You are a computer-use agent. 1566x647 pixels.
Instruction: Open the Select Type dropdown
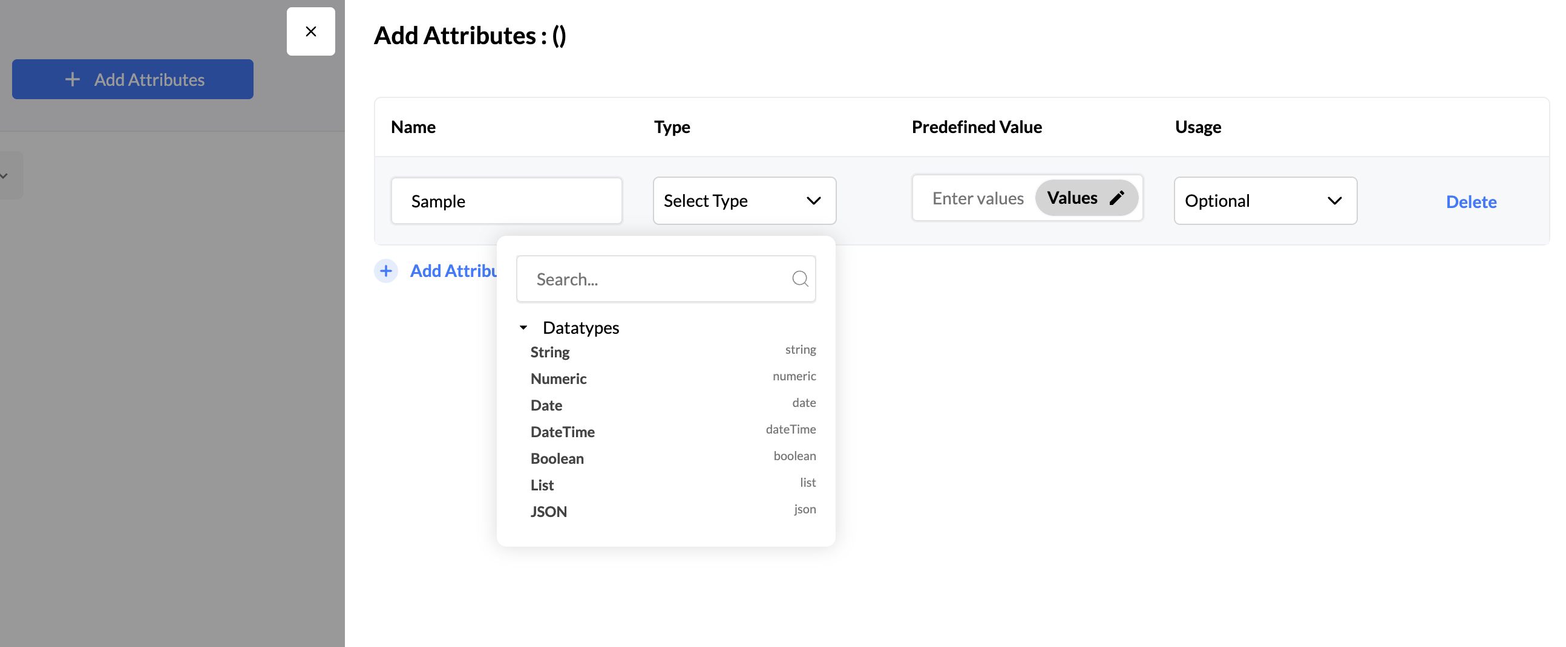coord(744,201)
